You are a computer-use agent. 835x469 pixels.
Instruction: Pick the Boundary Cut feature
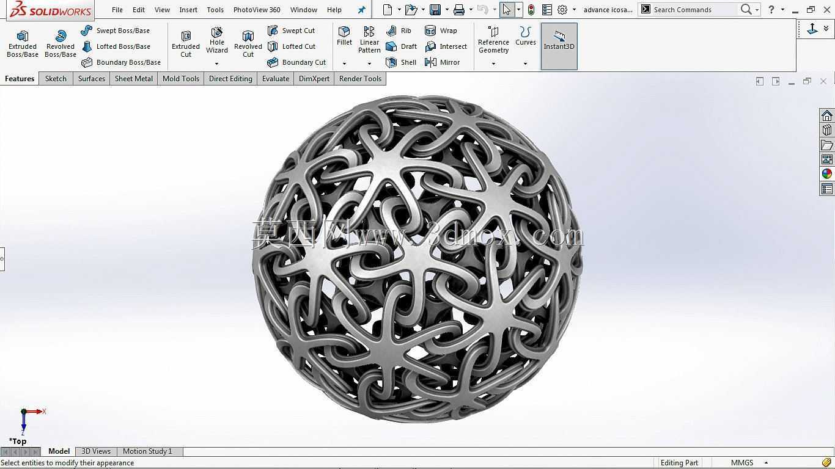point(297,62)
